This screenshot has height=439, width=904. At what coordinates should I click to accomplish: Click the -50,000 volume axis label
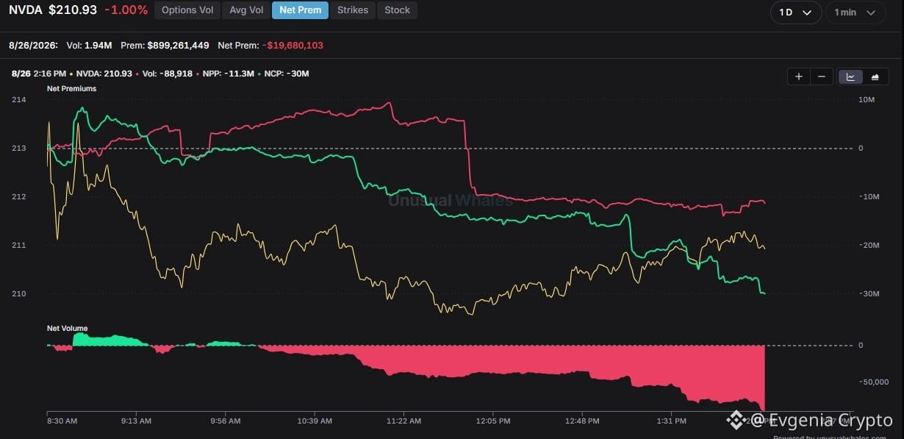point(873,382)
